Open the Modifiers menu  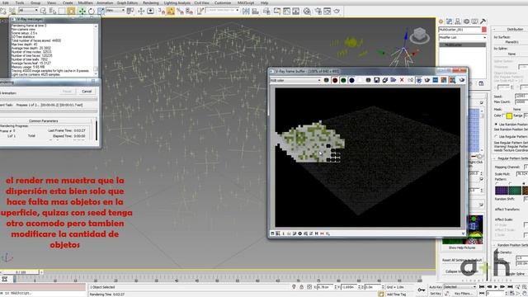pos(85,2)
